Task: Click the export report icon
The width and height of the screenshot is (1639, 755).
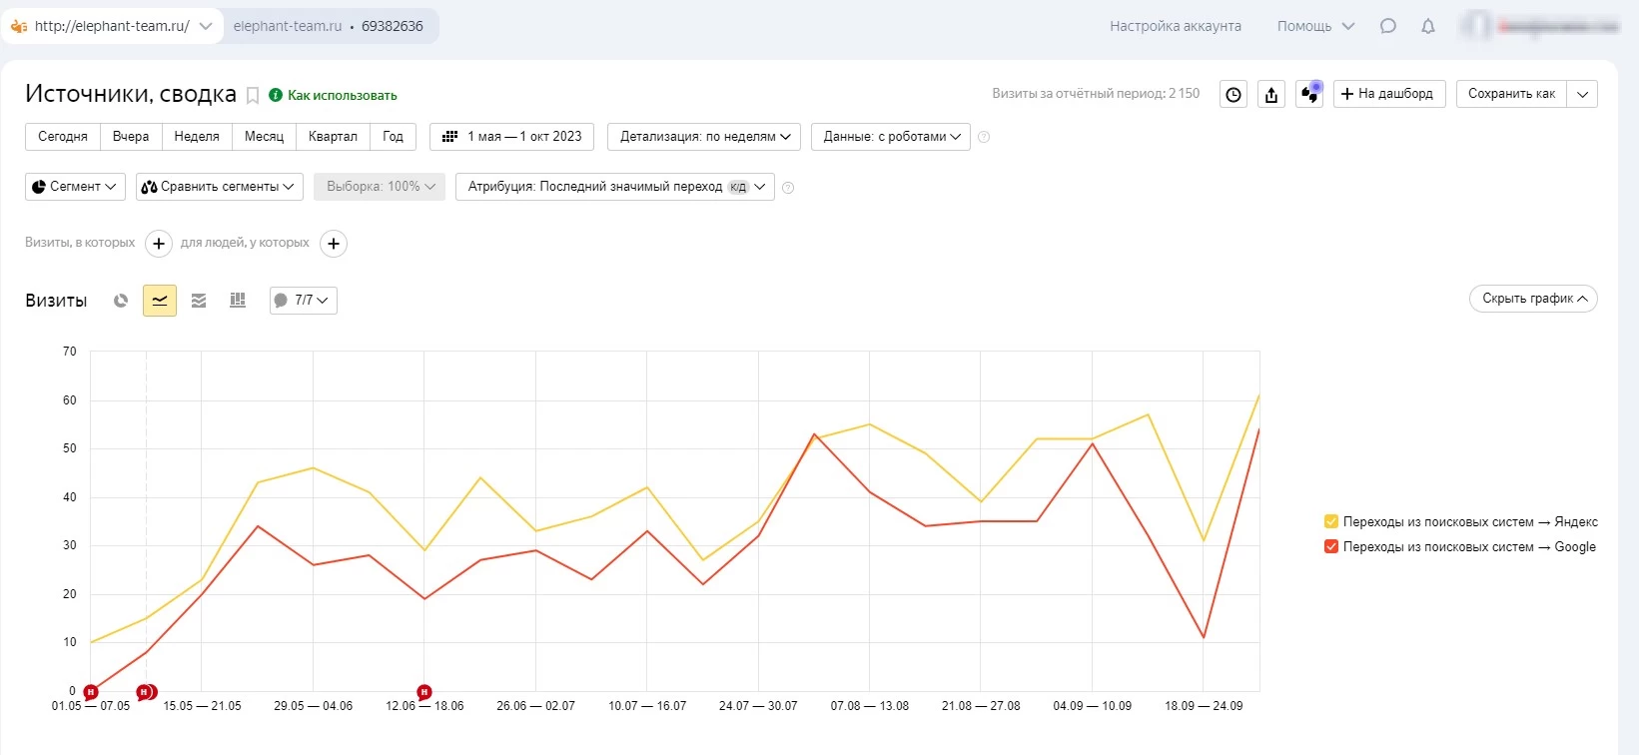Action: [x=1271, y=94]
